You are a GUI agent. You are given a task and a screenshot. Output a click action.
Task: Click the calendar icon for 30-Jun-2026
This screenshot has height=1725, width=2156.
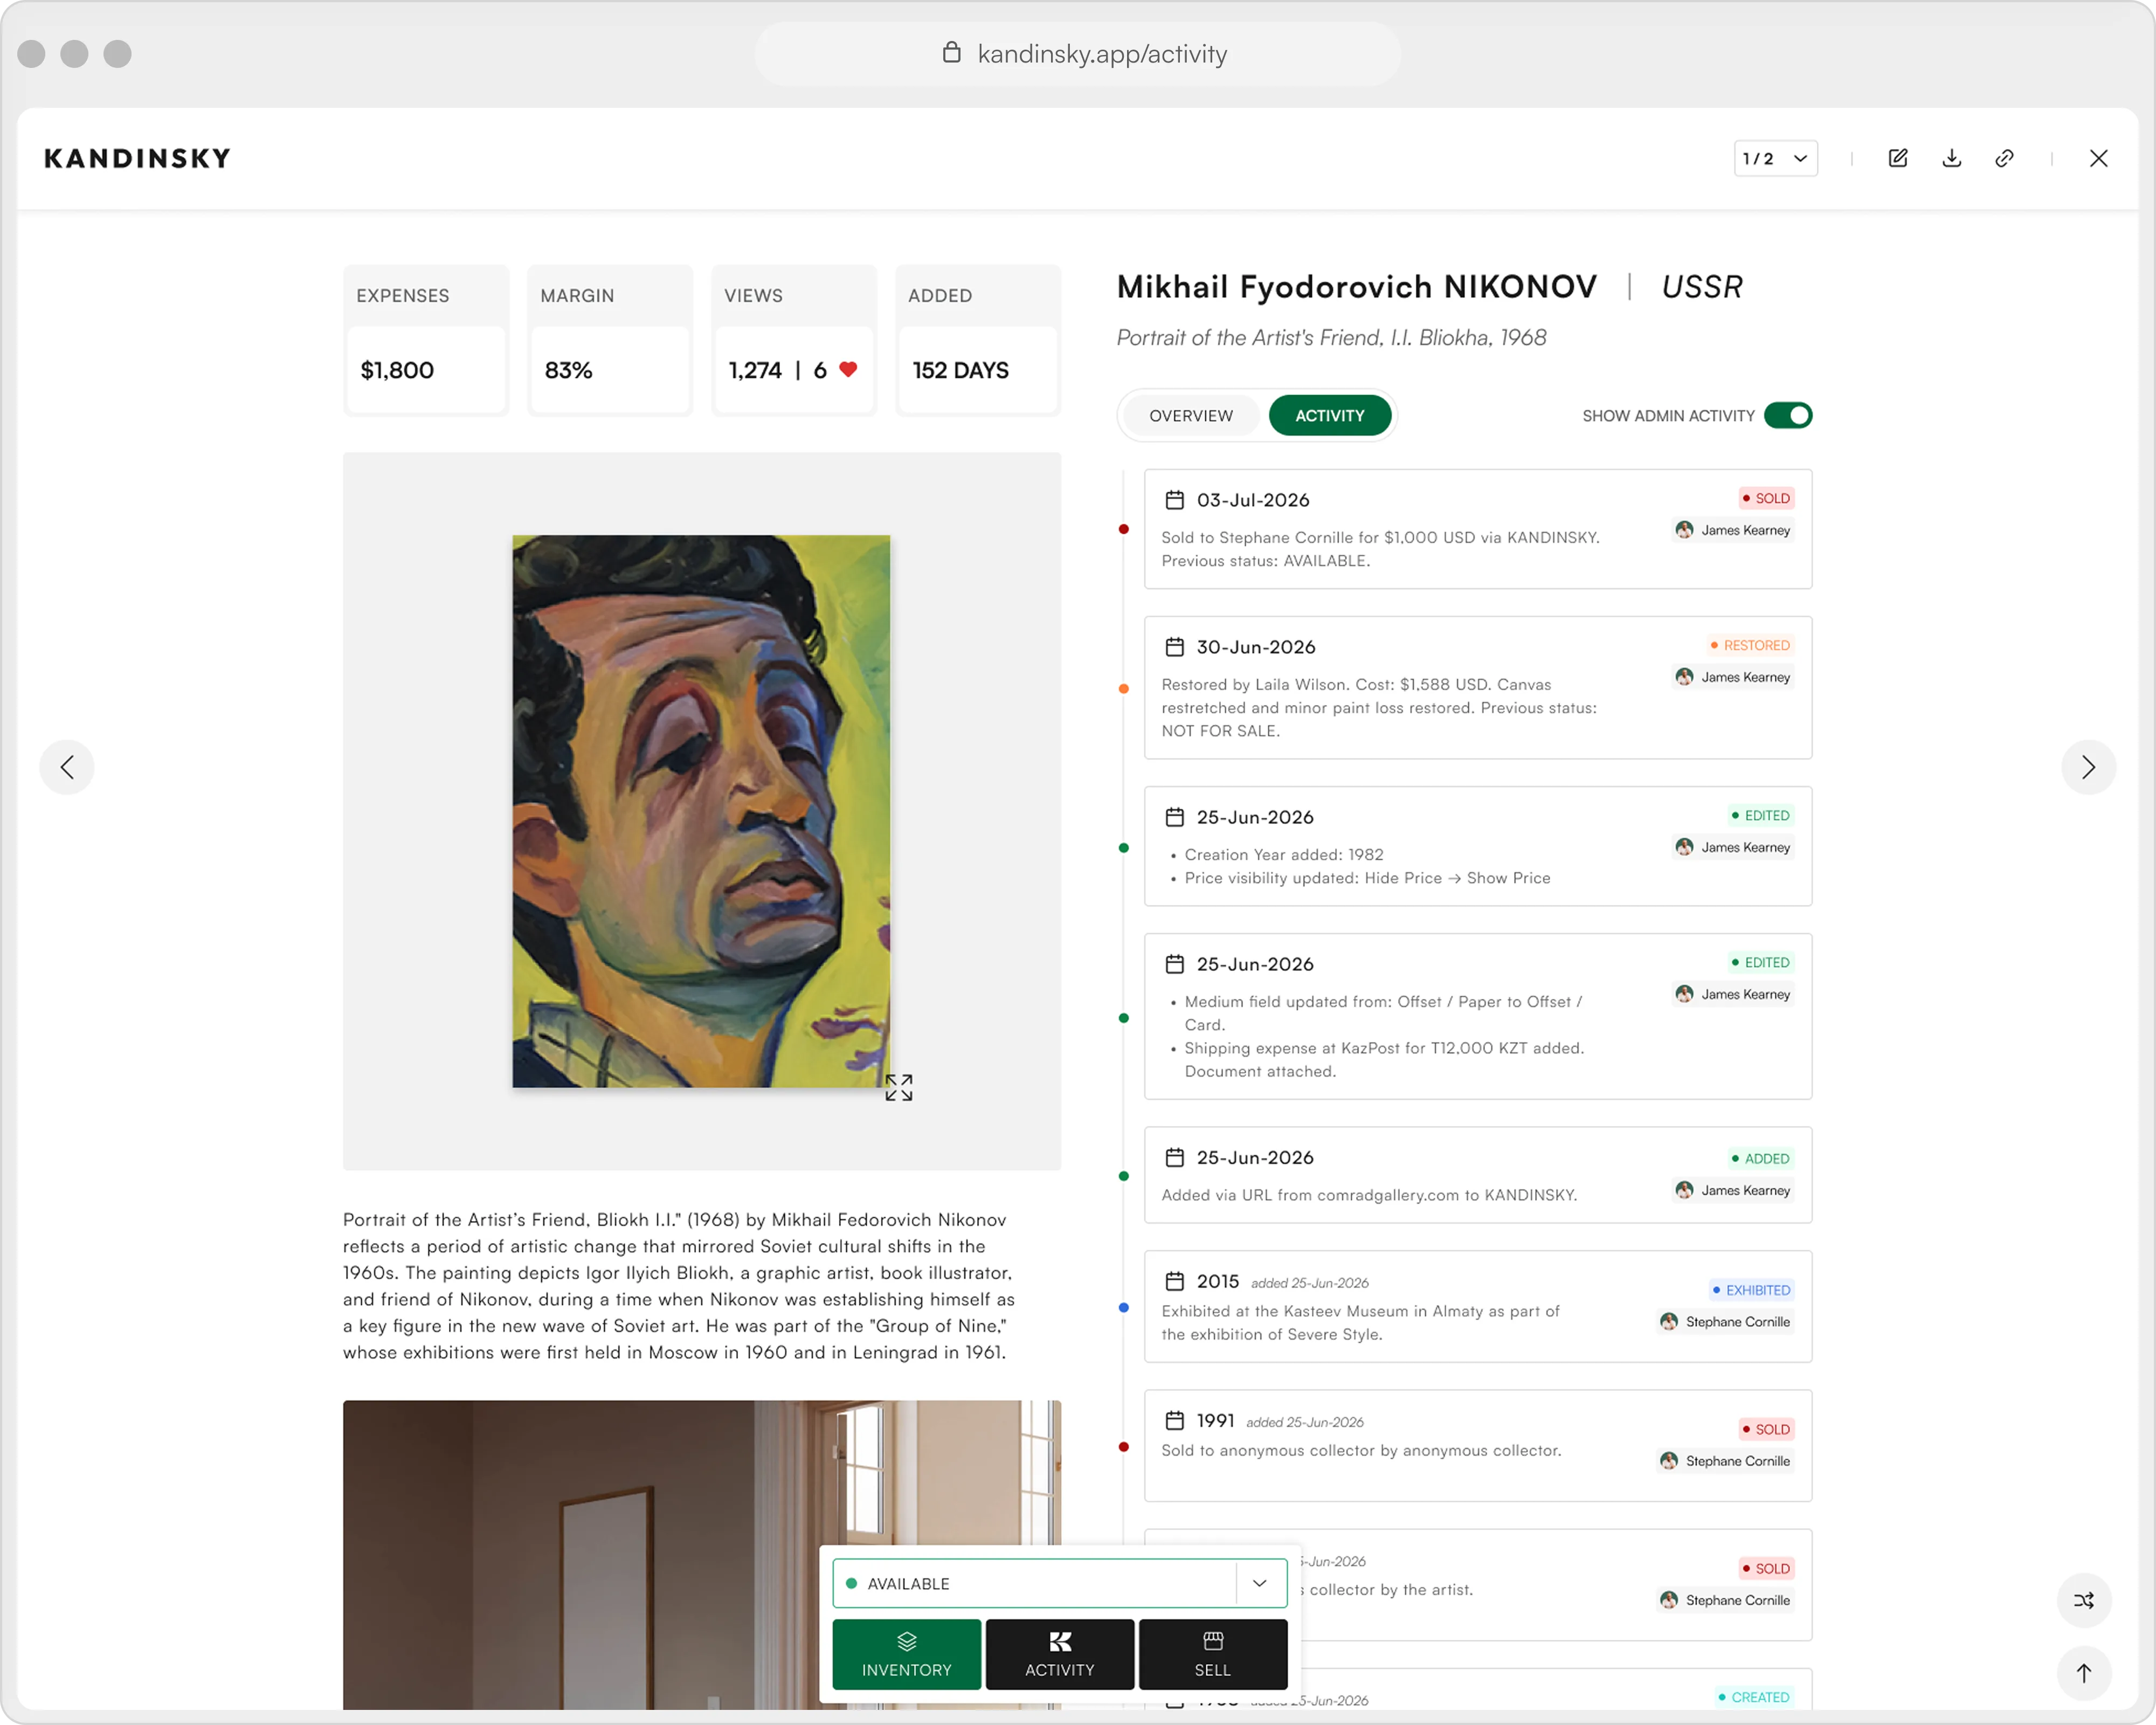pyautogui.click(x=1174, y=647)
